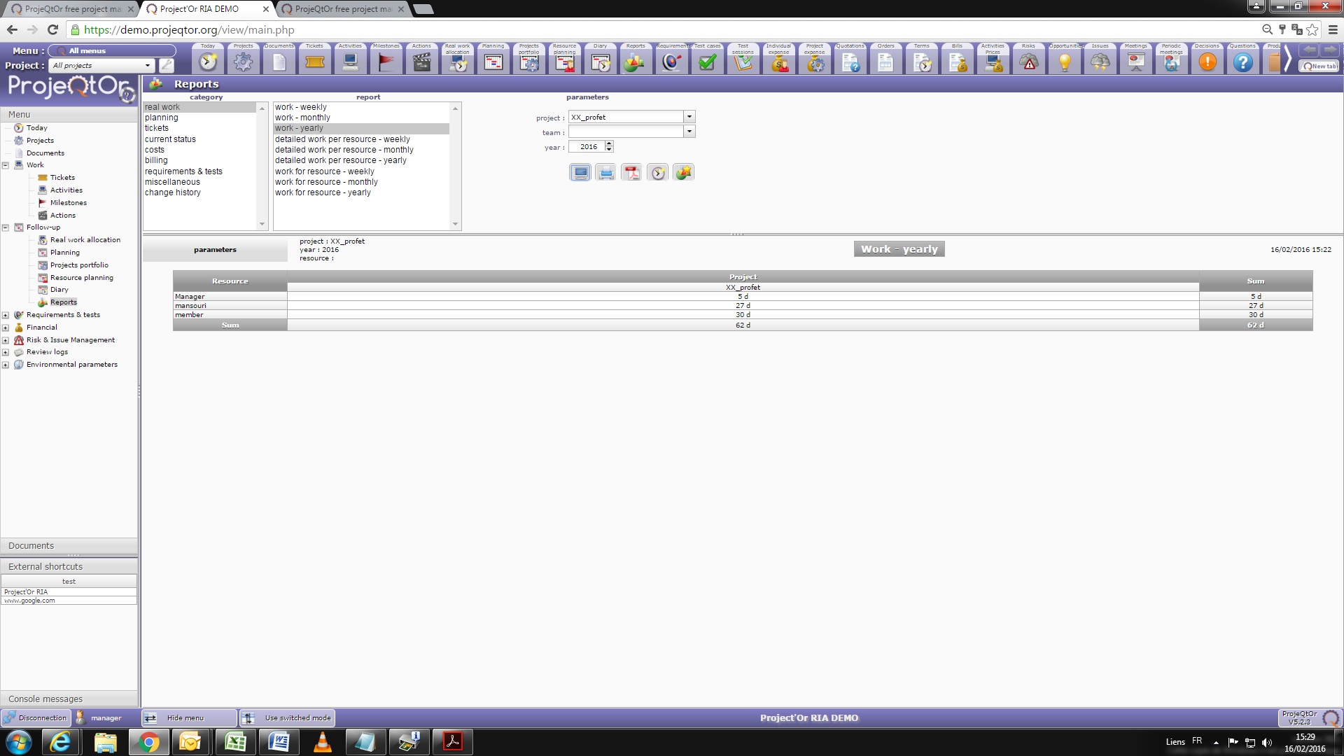This screenshot has height=756, width=1344.
Task: Collapse the Follow-up tree node
Action: tap(6, 227)
